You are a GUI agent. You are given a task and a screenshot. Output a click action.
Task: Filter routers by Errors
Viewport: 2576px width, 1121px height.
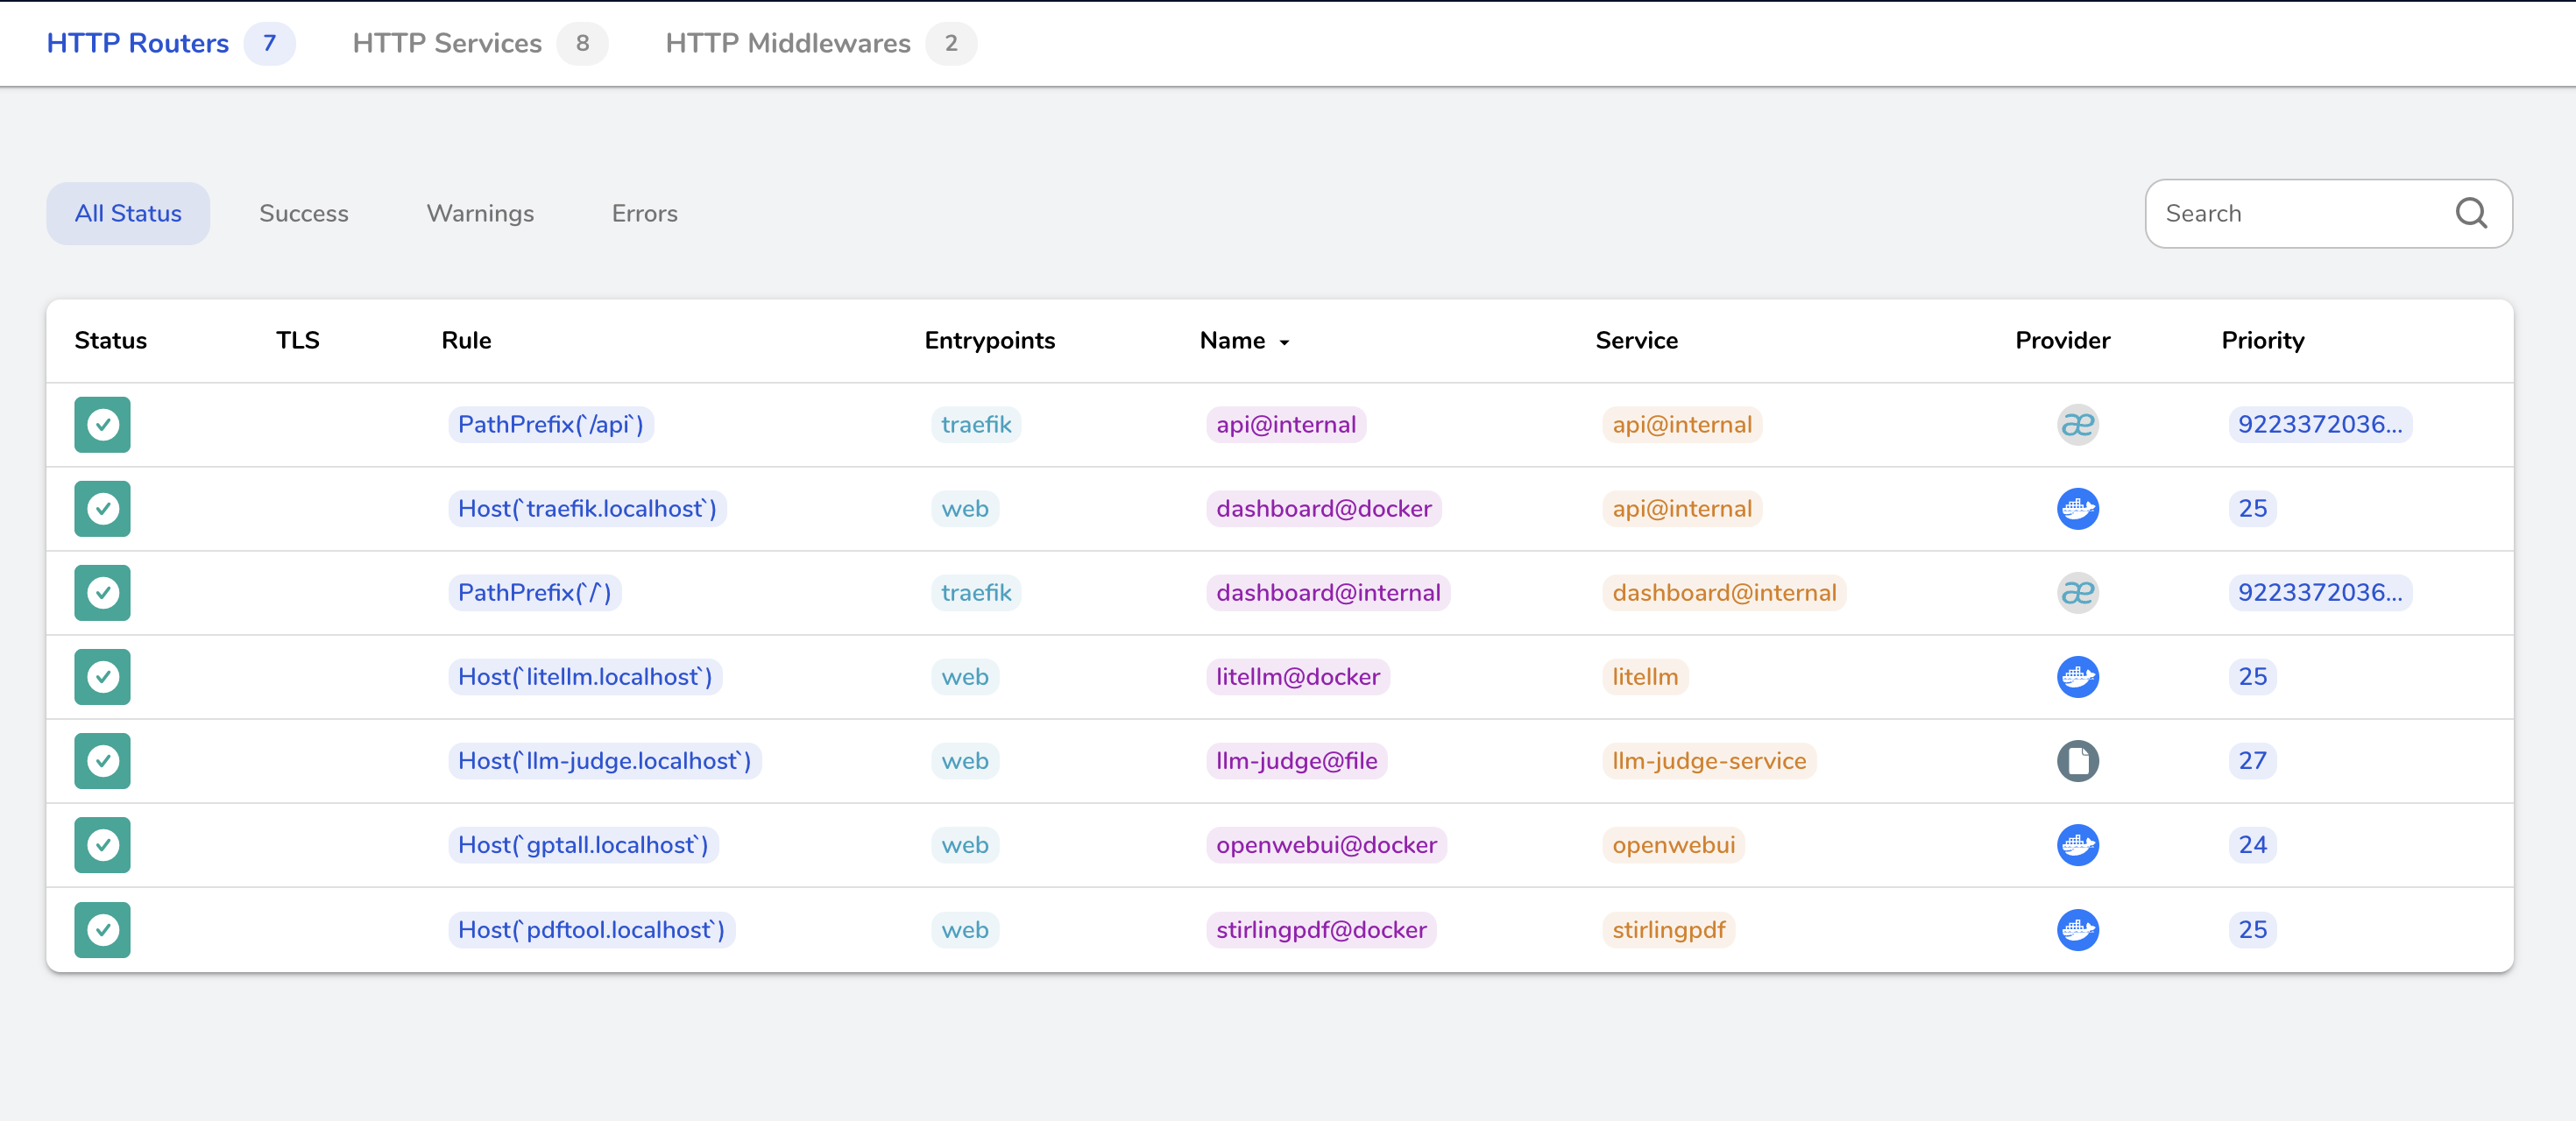point(644,213)
